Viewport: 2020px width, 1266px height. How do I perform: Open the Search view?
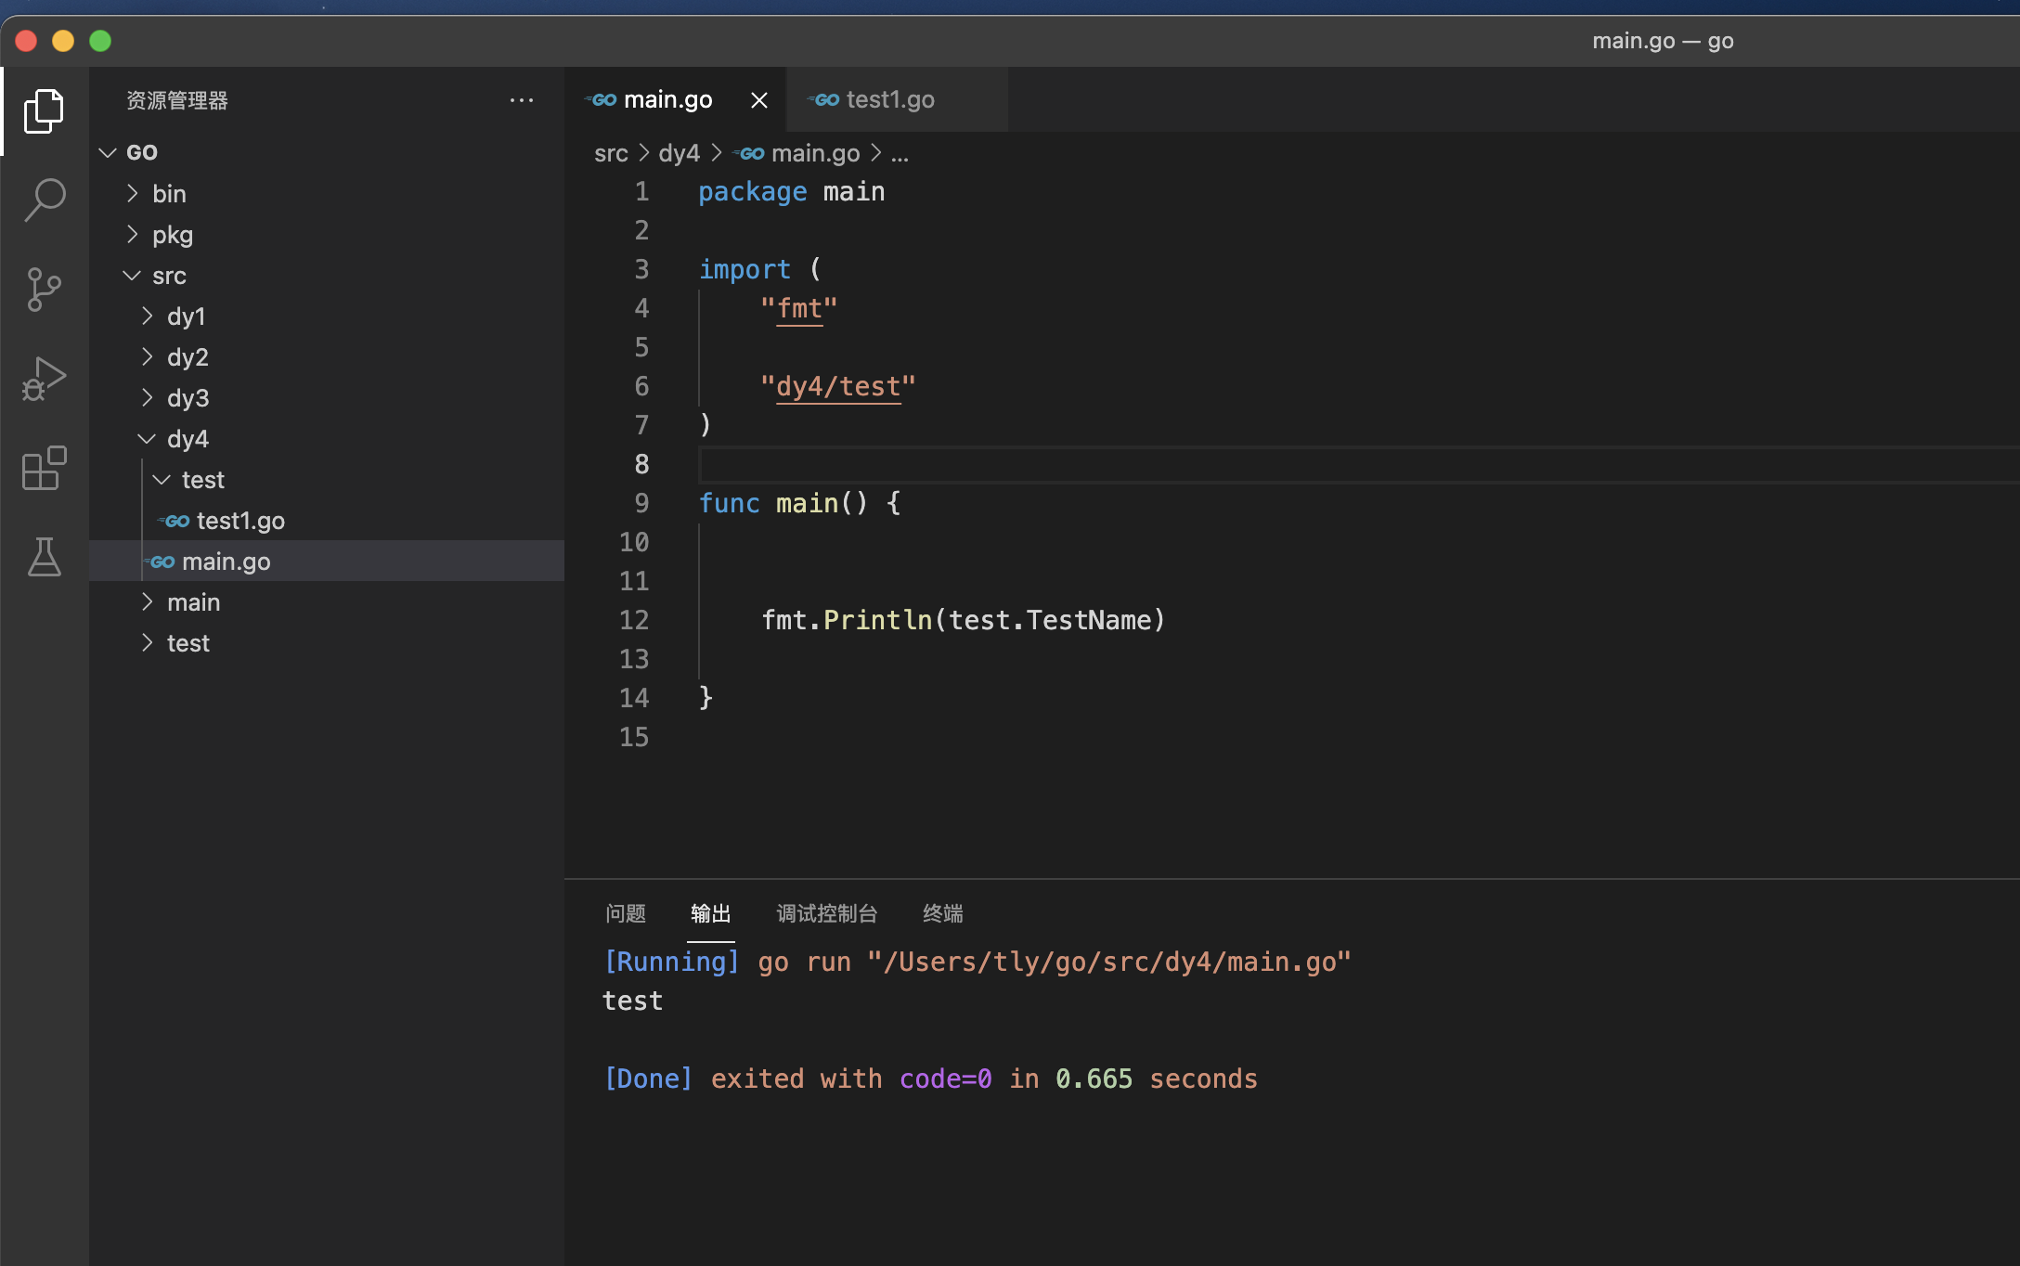coord(44,199)
